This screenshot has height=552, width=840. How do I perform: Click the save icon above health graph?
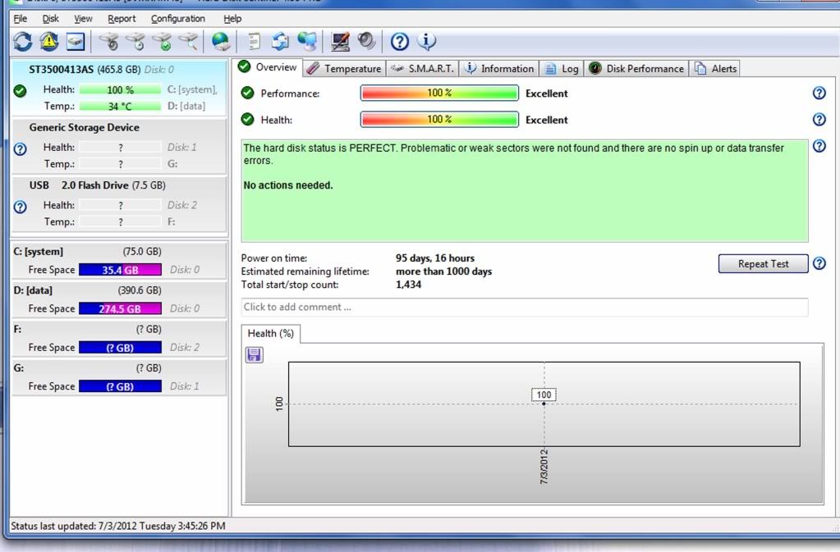pos(255,354)
